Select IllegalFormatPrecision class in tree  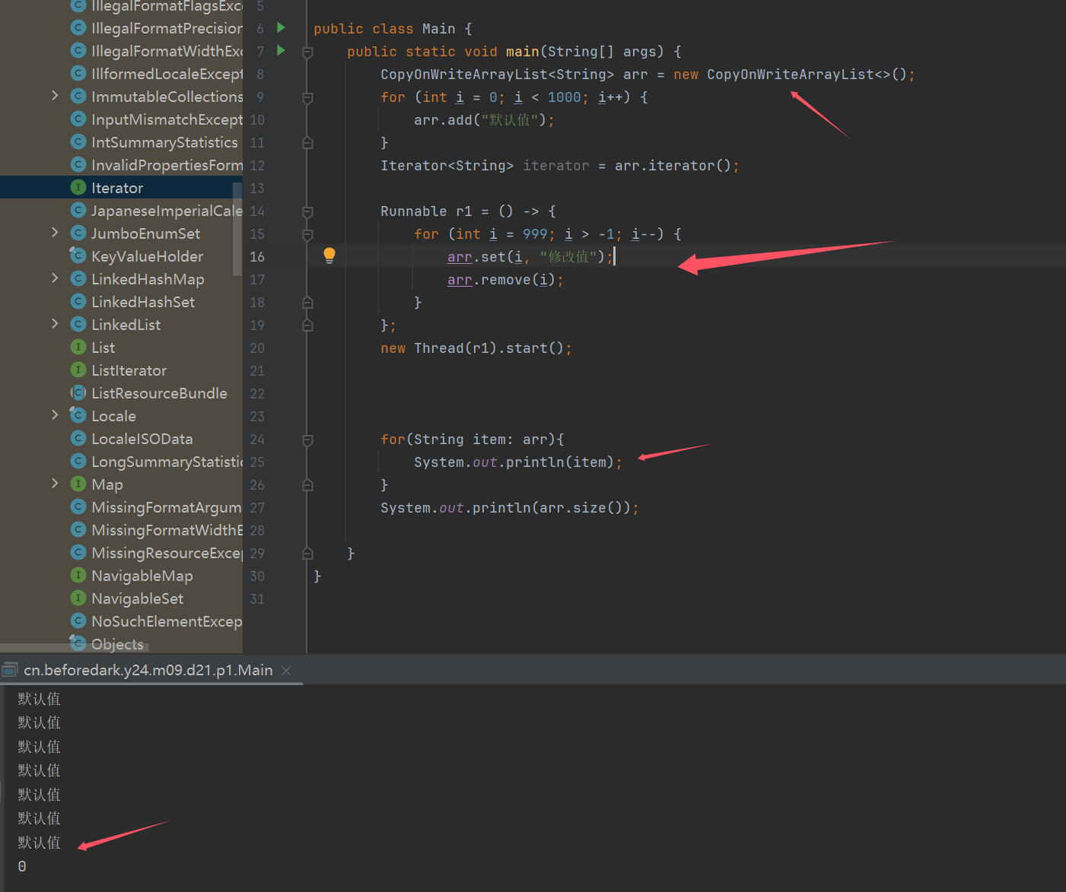(x=167, y=28)
